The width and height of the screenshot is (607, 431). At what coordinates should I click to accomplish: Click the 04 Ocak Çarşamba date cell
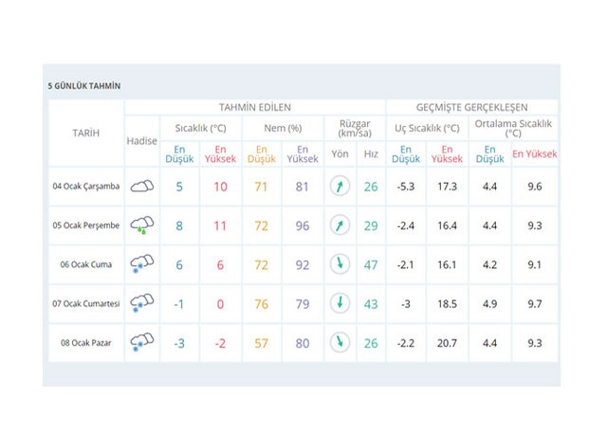pyautogui.click(x=85, y=187)
